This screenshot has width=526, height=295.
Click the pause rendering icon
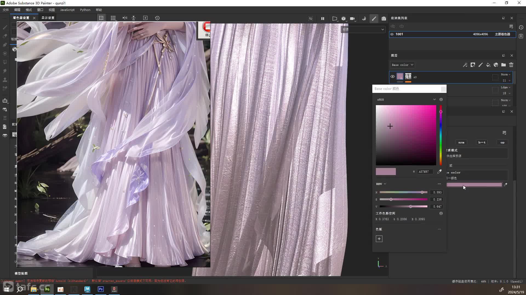tap(323, 19)
